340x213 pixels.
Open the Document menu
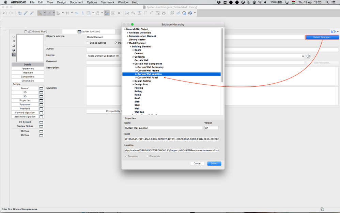pos(76,2)
